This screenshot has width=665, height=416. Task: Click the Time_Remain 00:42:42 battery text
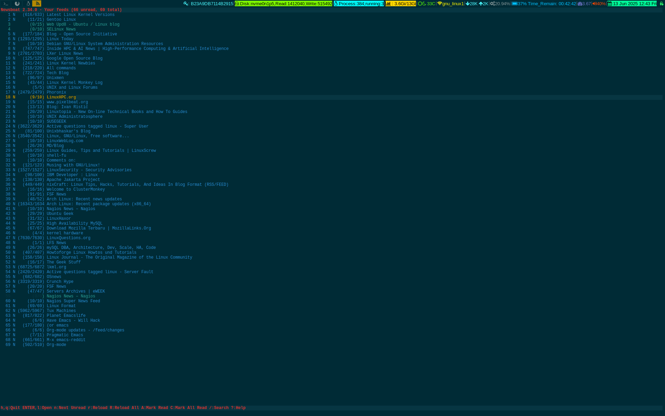(x=552, y=4)
